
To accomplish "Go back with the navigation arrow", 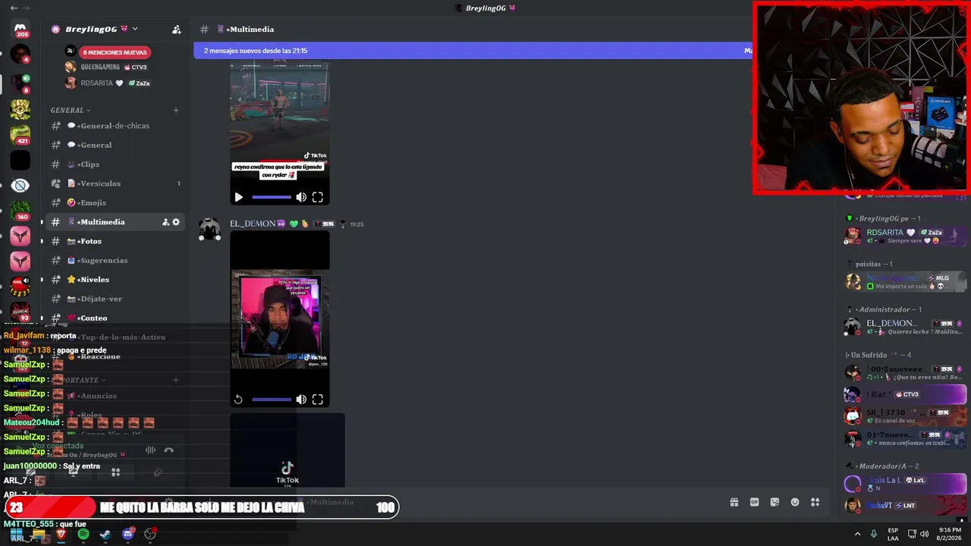I will click(14, 8).
